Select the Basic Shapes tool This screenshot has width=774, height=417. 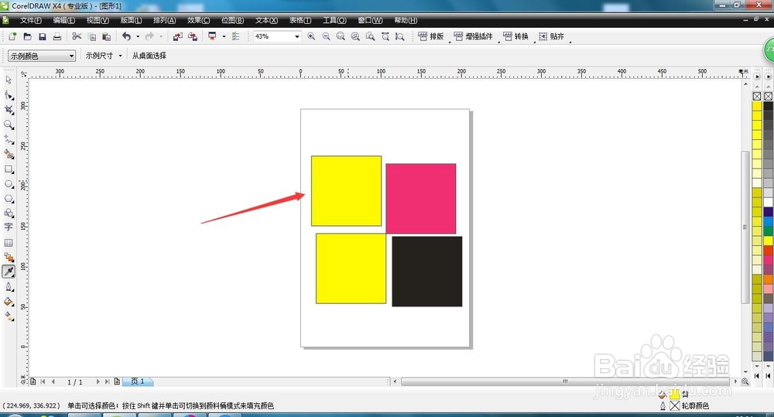coord(9,214)
